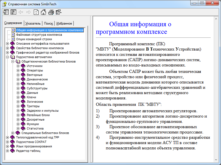Expand the Триггеры tree node
The image size is (221, 165).
[x=18, y=106]
